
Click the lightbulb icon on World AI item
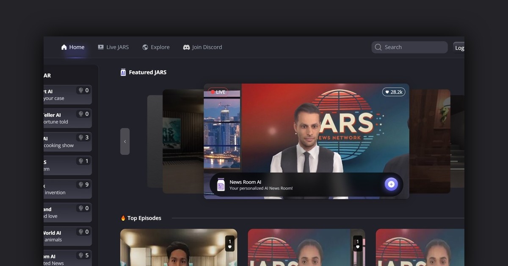[x=80, y=232]
